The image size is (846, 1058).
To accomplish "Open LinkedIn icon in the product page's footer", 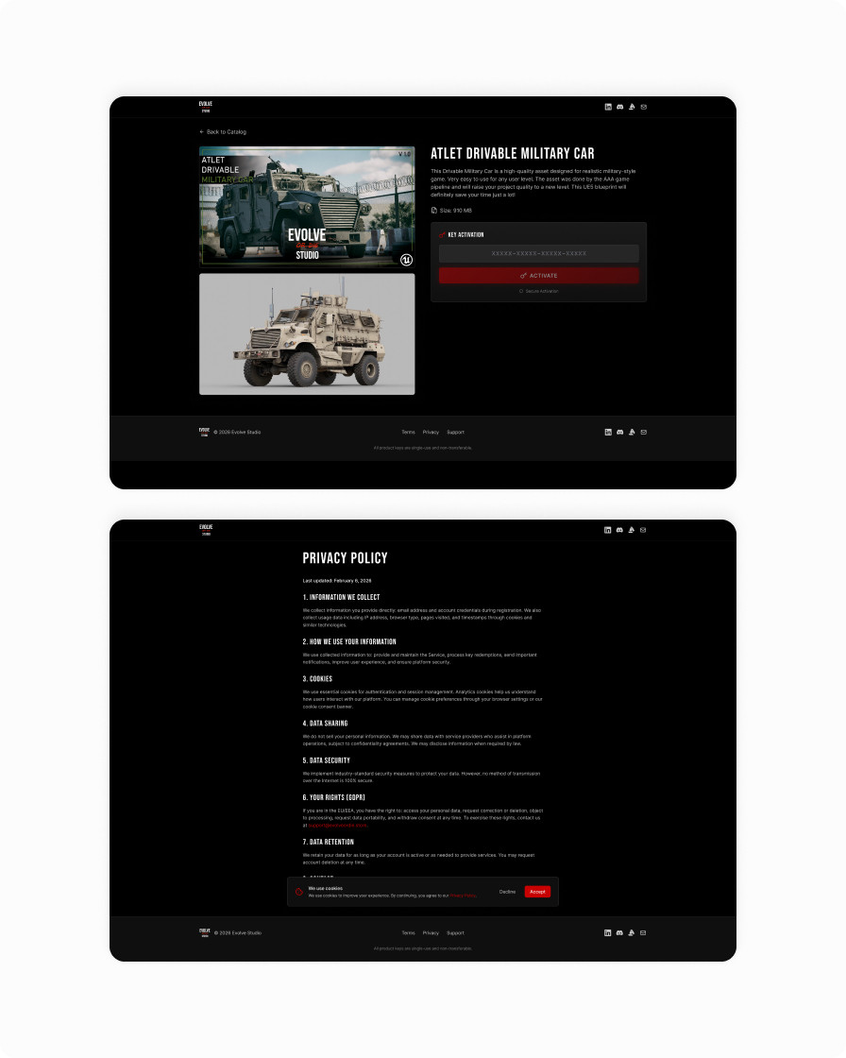I will point(608,432).
